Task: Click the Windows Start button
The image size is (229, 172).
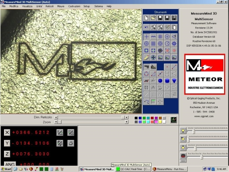Action: click(6, 169)
